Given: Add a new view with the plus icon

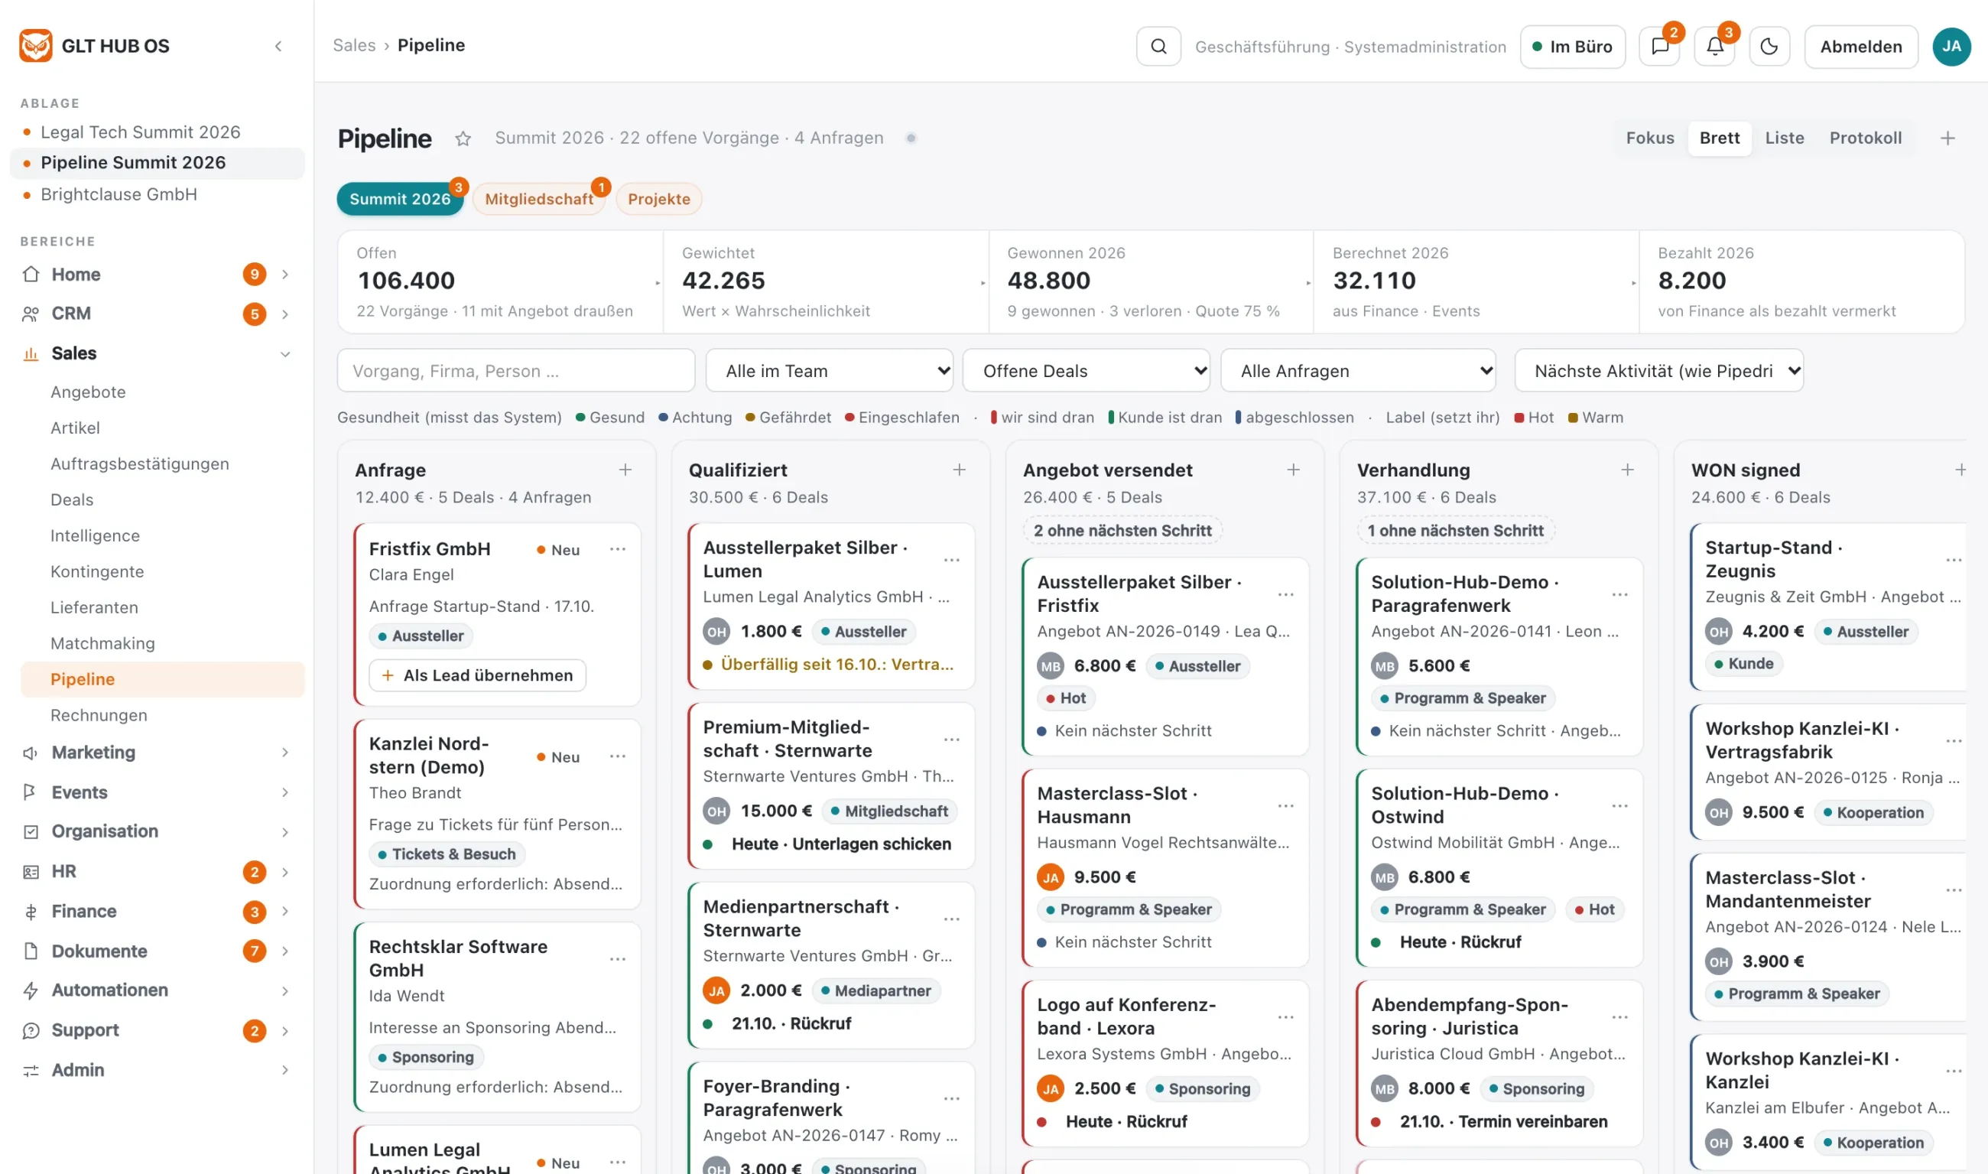Looking at the screenshot, I should tap(1947, 138).
